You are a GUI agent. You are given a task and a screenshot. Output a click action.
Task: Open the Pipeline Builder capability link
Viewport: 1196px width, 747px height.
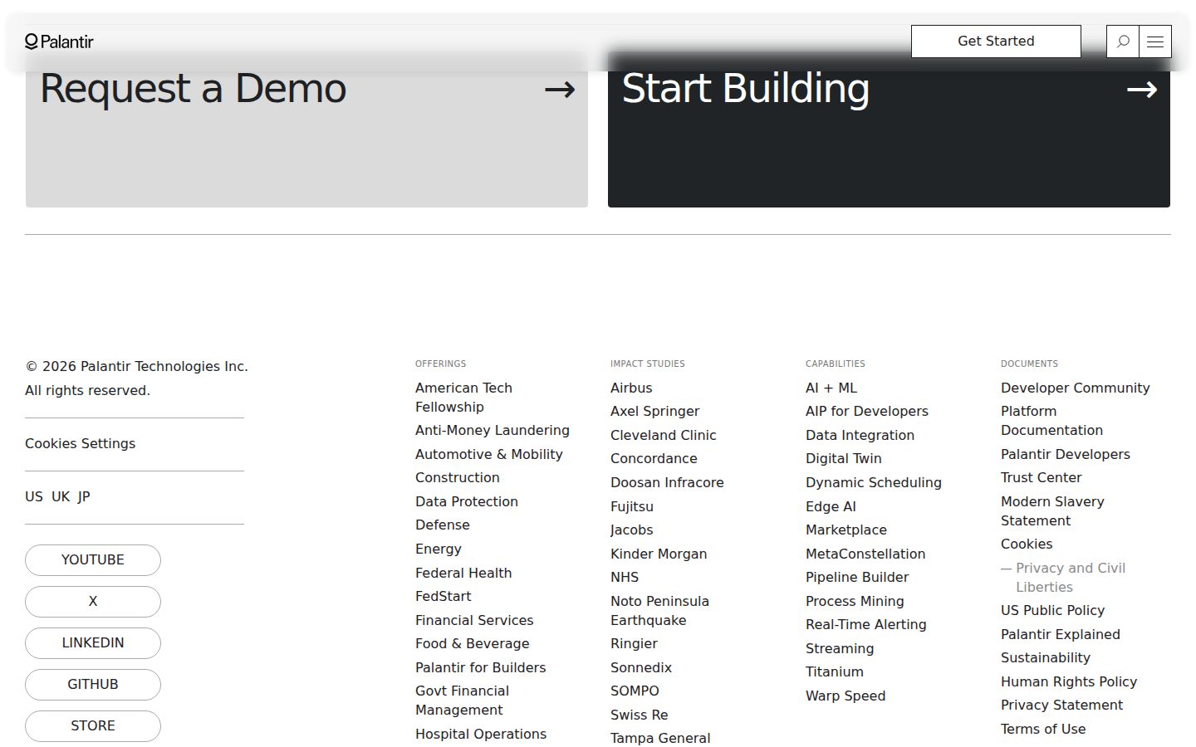tap(857, 578)
